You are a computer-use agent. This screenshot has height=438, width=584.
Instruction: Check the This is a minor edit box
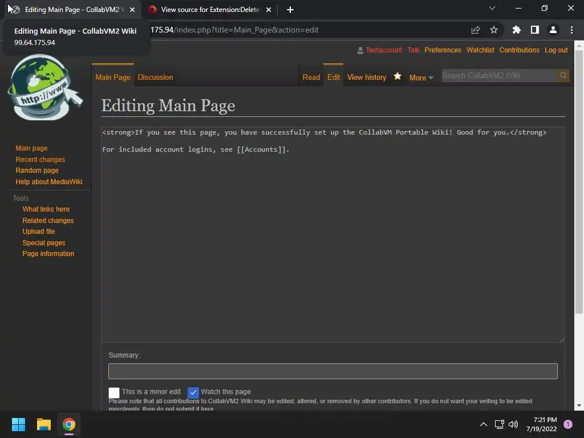114,392
